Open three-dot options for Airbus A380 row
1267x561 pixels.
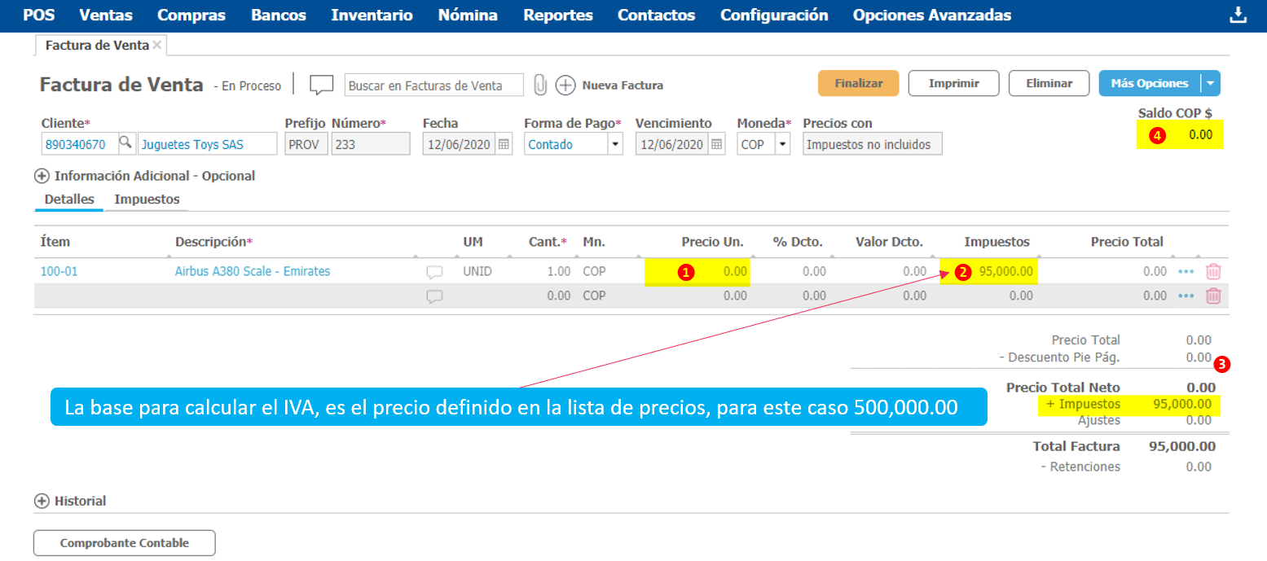coord(1186,272)
